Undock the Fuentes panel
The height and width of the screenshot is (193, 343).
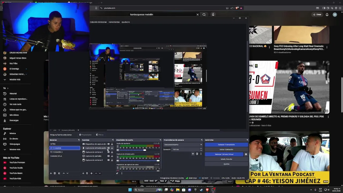click(113, 140)
